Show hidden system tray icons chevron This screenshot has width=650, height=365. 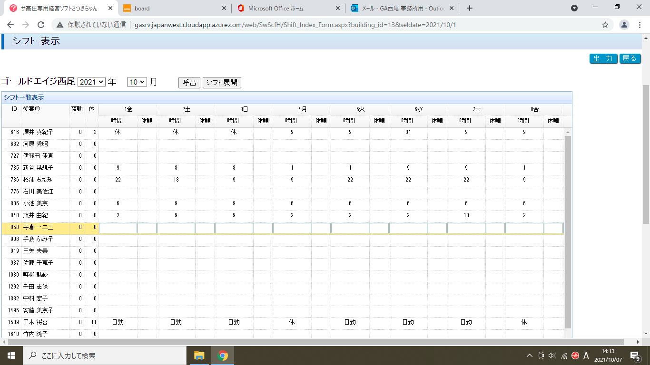[529, 355]
